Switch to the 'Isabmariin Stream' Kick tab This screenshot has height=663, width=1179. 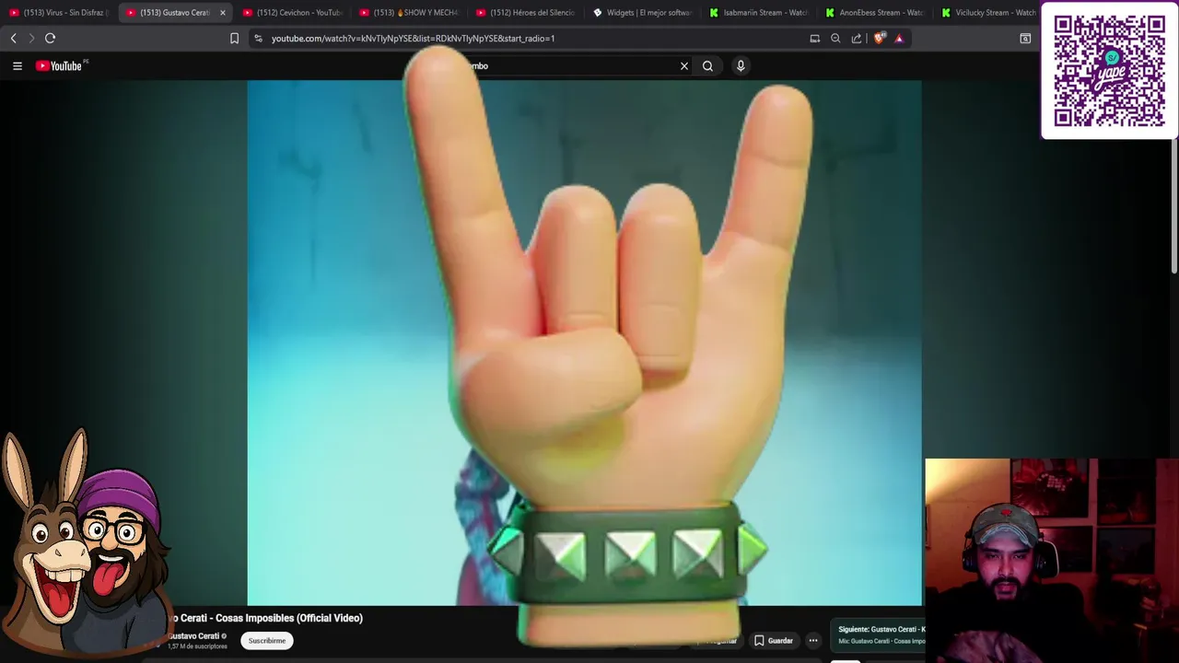click(x=758, y=13)
